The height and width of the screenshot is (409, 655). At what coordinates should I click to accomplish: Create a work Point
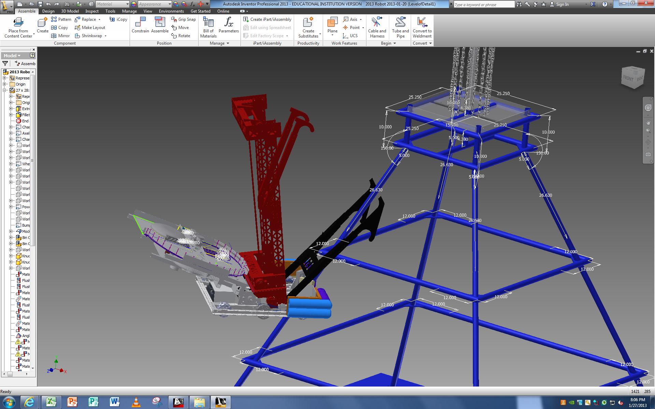click(x=351, y=28)
